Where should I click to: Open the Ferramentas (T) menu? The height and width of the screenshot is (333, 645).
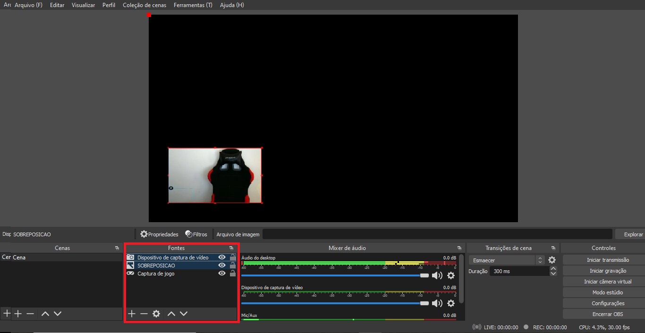point(193,5)
